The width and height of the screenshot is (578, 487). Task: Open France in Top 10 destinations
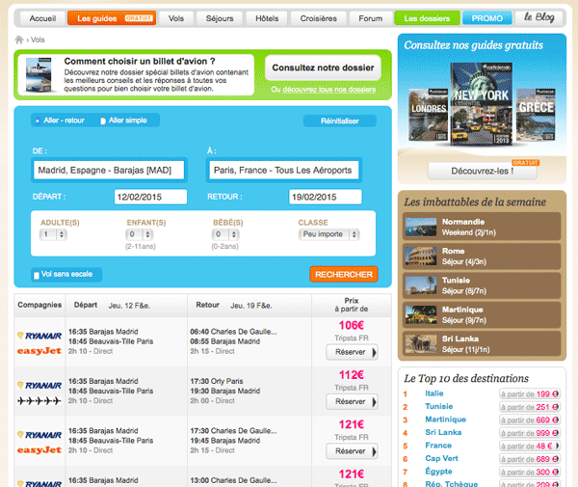(438, 446)
